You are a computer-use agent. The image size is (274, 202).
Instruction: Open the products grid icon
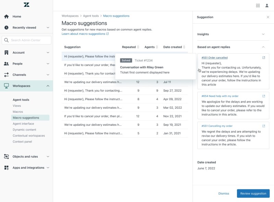258,5
